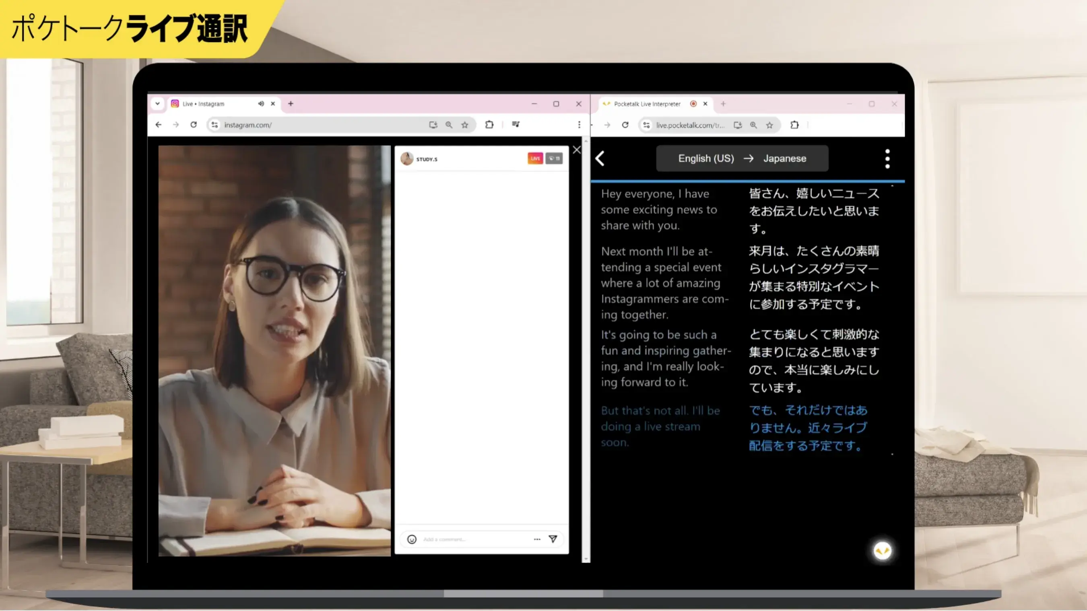Click the Instagram page scrollbar
Viewport: 1087px width, 611px height.
point(586,350)
